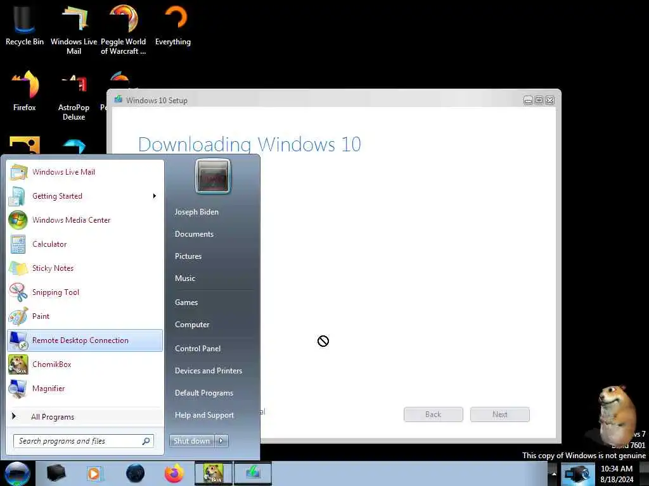Open Paint from the Start menu
This screenshot has width=649, height=486.
click(85, 316)
